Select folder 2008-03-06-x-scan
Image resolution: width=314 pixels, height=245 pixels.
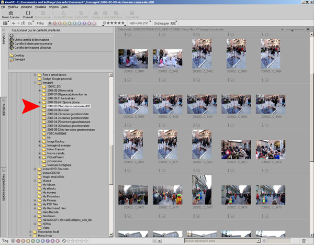pyautogui.click(x=58, y=110)
